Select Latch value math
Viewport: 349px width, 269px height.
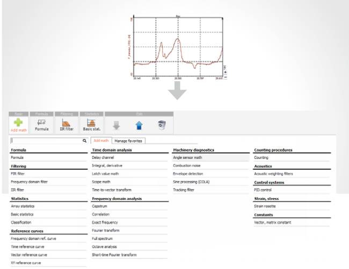129,174
